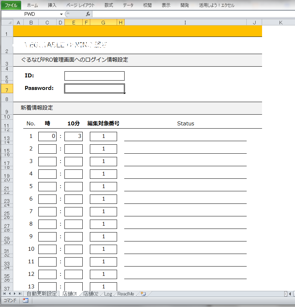Click the horizontal scrollbar left arrow

pos(290,294)
